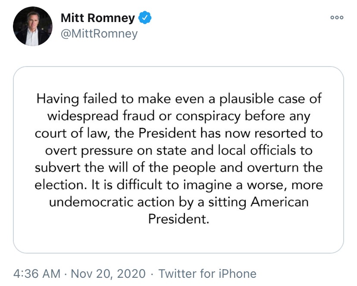Click the blue verified badge
The height and width of the screenshot is (286, 357).
144,18
